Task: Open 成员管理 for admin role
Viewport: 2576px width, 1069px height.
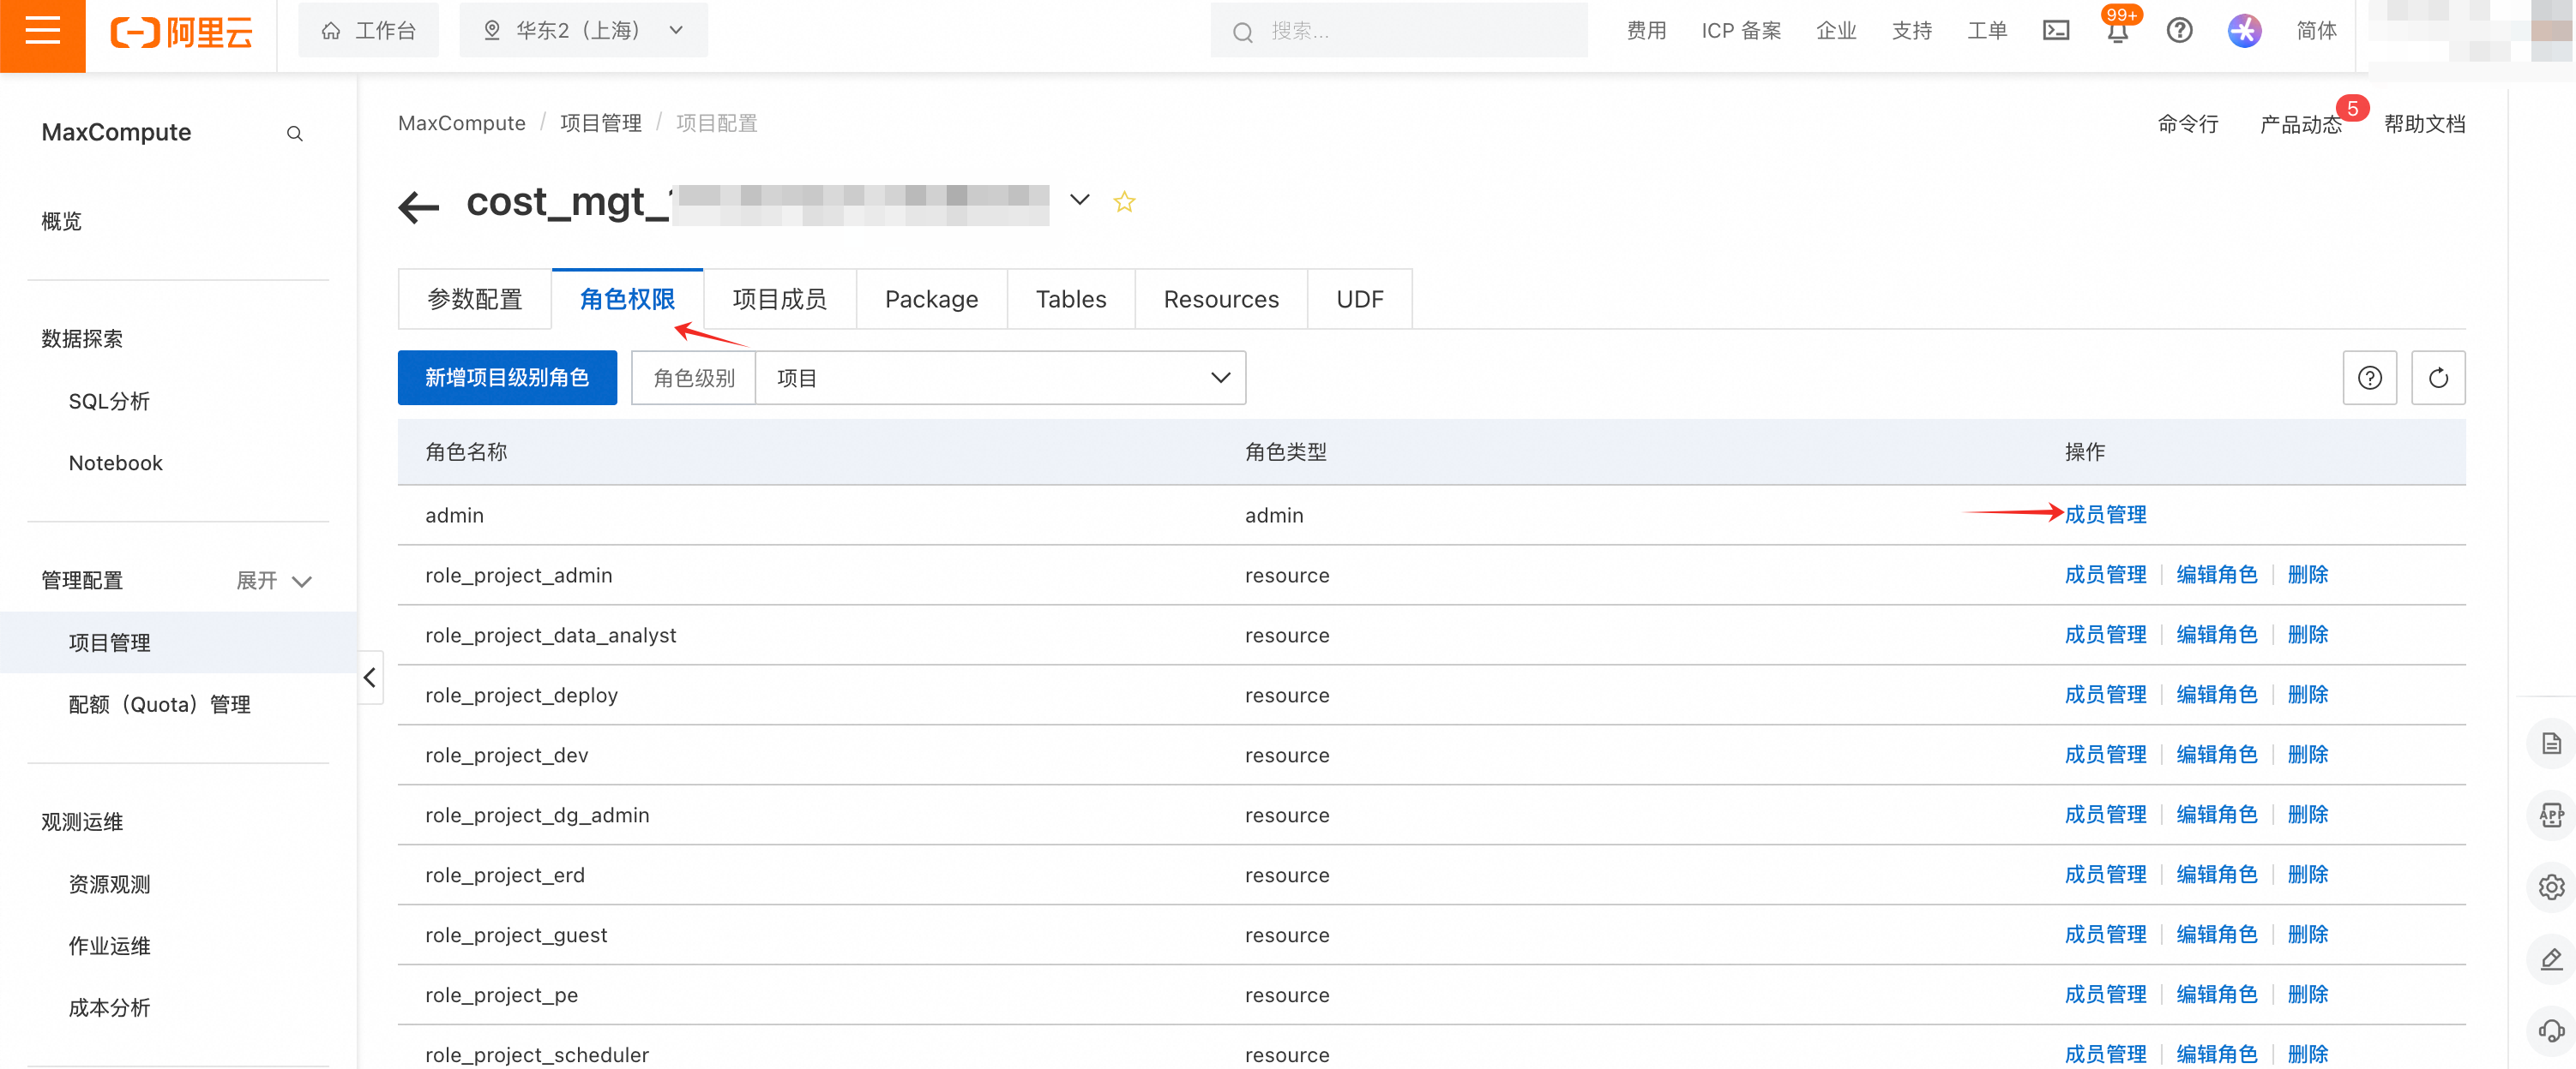Action: [x=2105, y=515]
